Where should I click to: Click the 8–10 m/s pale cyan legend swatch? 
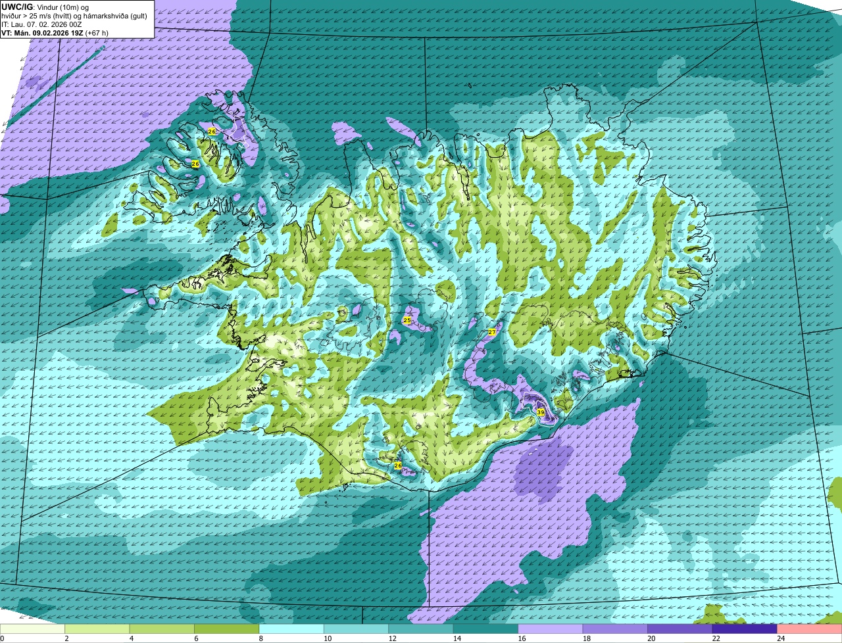pos(291,629)
